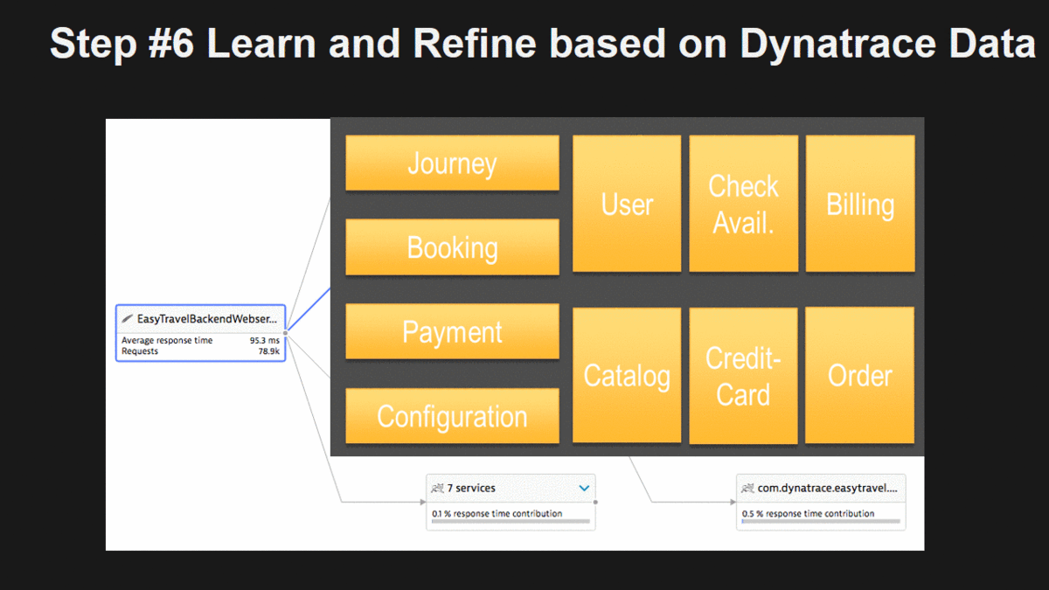Click the com.dynatrace.easytravel service icon
Image resolution: width=1049 pixels, height=590 pixels.
[747, 489]
